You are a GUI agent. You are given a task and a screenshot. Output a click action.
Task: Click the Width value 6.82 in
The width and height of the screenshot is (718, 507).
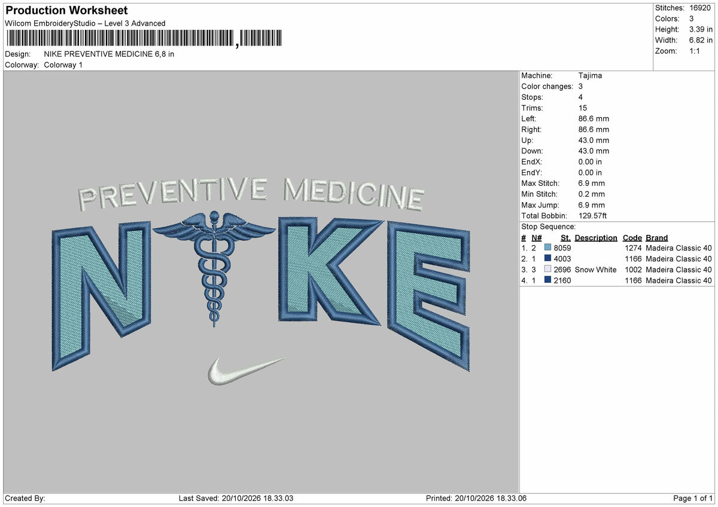tap(701, 40)
